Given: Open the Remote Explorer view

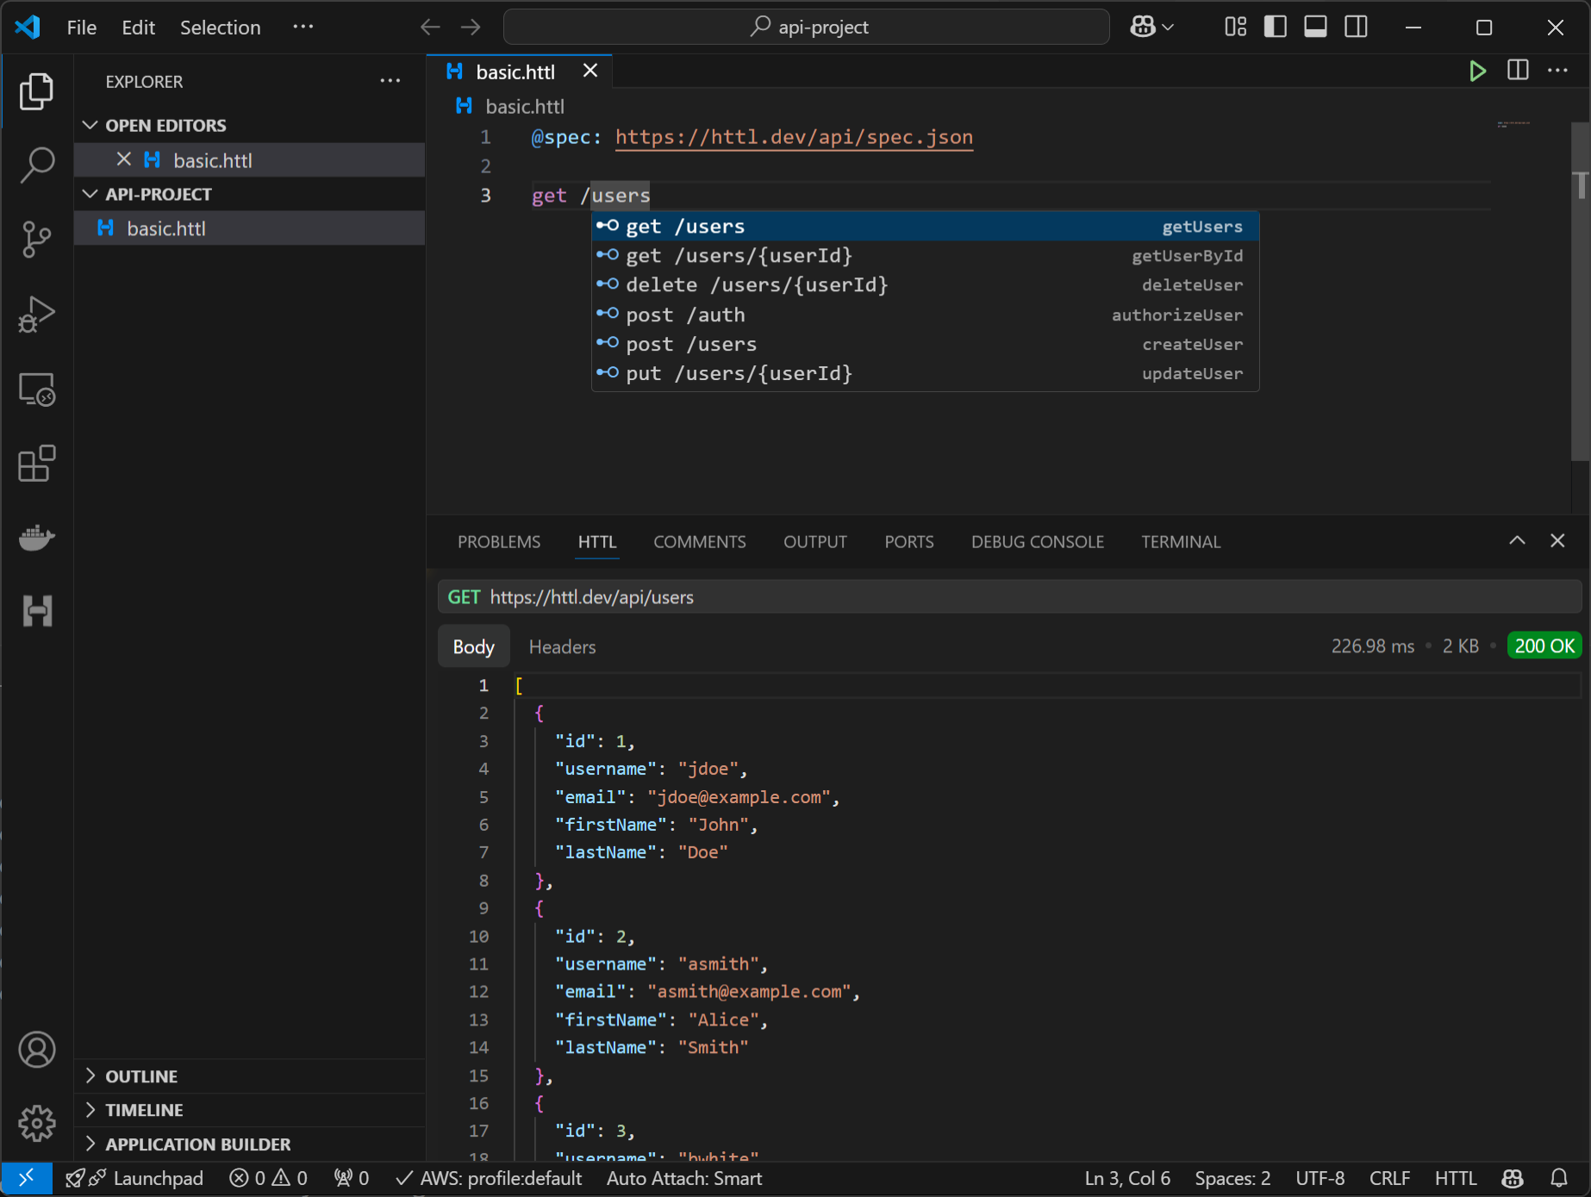Looking at the screenshot, I should [x=36, y=390].
